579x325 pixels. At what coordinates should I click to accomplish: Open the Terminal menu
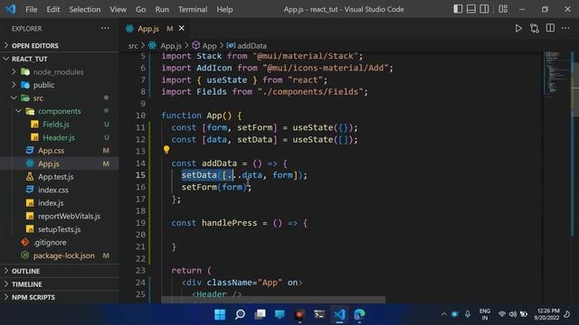pyautogui.click(x=193, y=9)
